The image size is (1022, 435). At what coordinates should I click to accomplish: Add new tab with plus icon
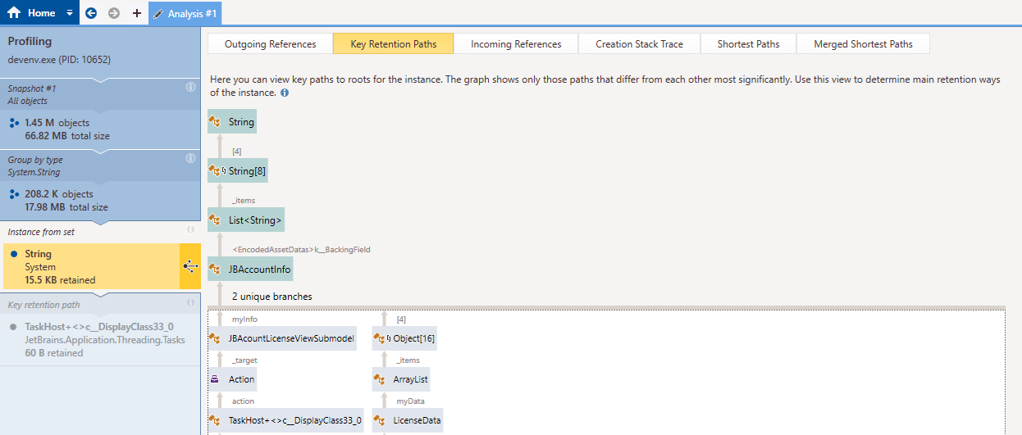pyautogui.click(x=137, y=13)
